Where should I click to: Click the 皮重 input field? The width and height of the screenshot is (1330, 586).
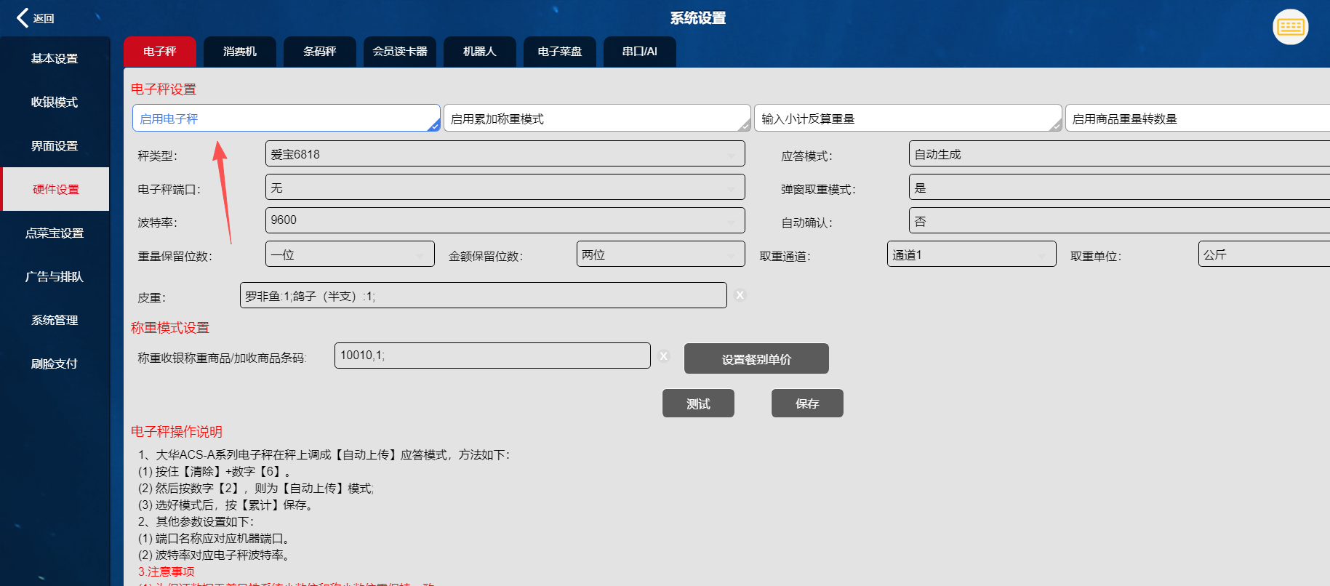coord(483,296)
